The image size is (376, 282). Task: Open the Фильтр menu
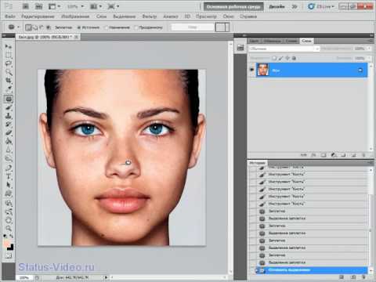pyautogui.click(x=150, y=16)
